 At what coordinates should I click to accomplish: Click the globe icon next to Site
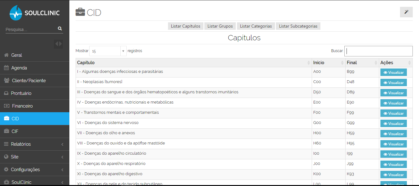pos(5,157)
